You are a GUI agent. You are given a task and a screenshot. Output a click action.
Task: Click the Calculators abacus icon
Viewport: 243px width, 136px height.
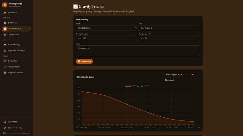(x=5, y=61)
